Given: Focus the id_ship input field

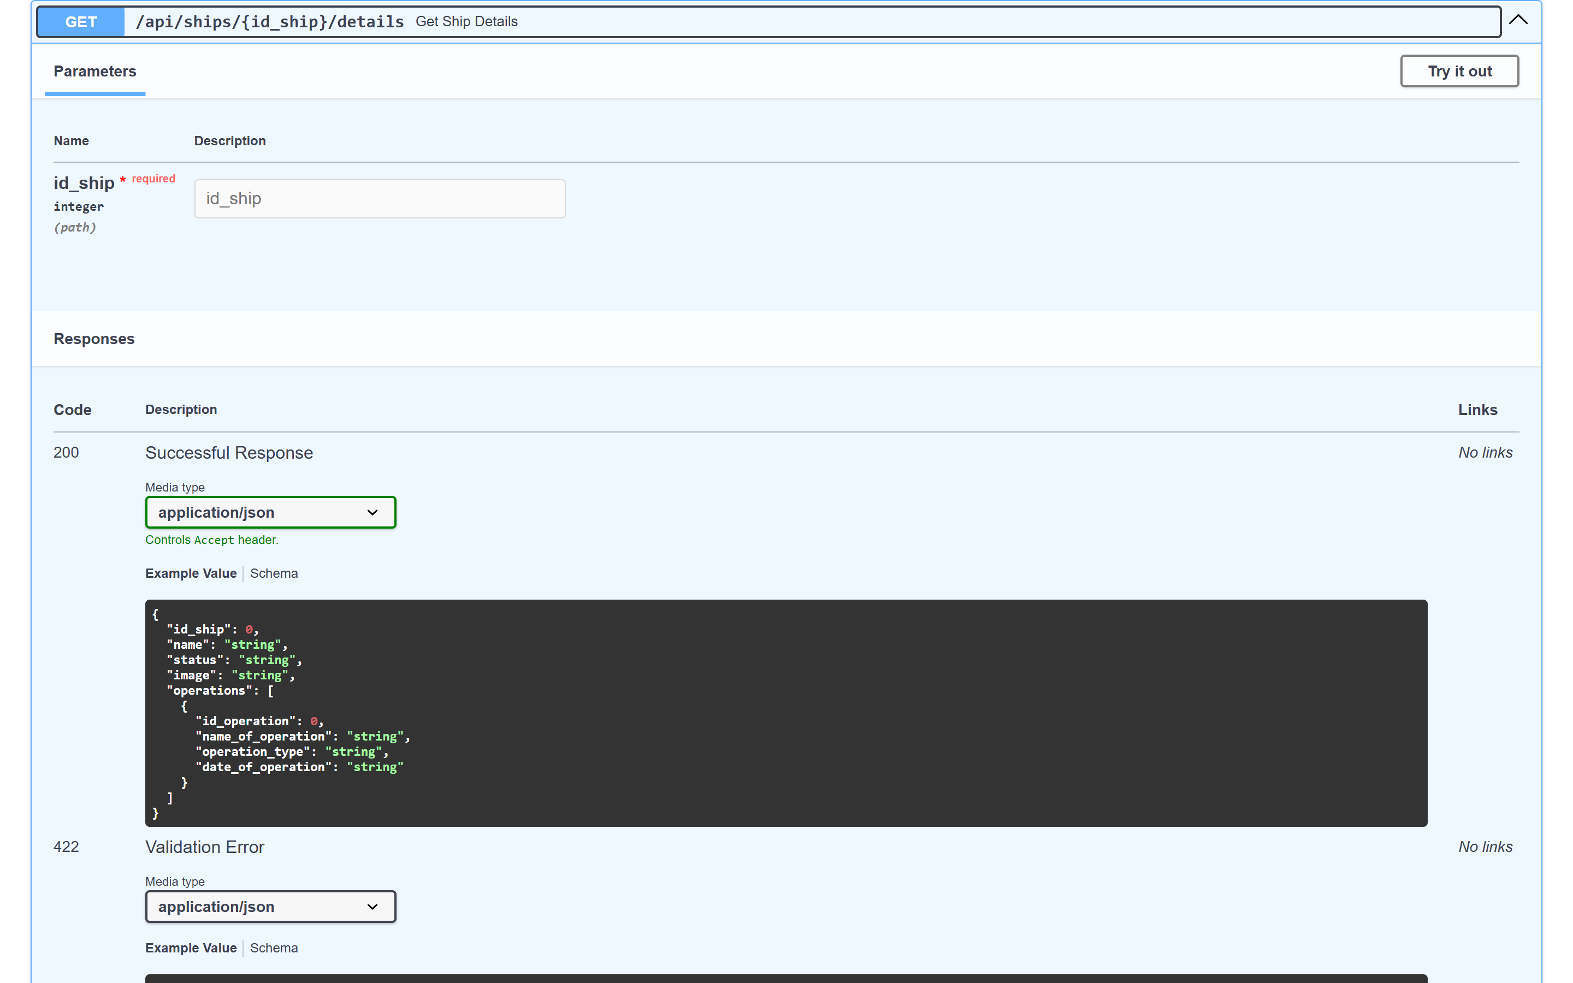Looking at the screenshot, I should point(380,198).
